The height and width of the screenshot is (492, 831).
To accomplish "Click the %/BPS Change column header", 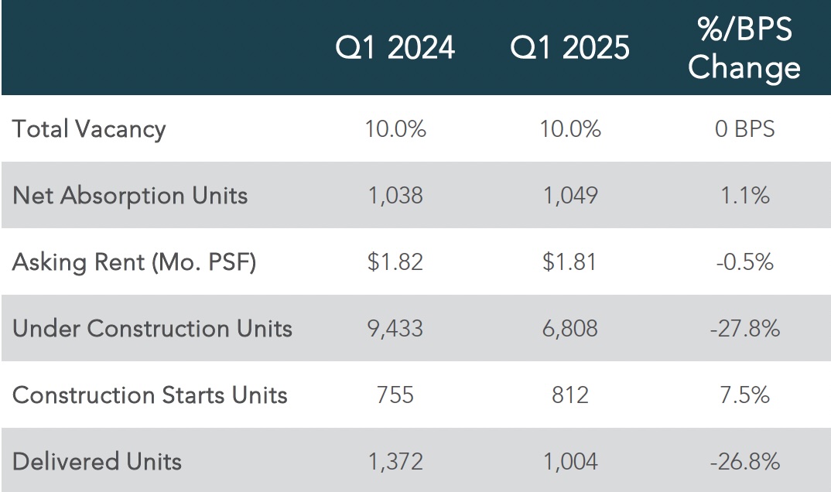I will point(744,48).
